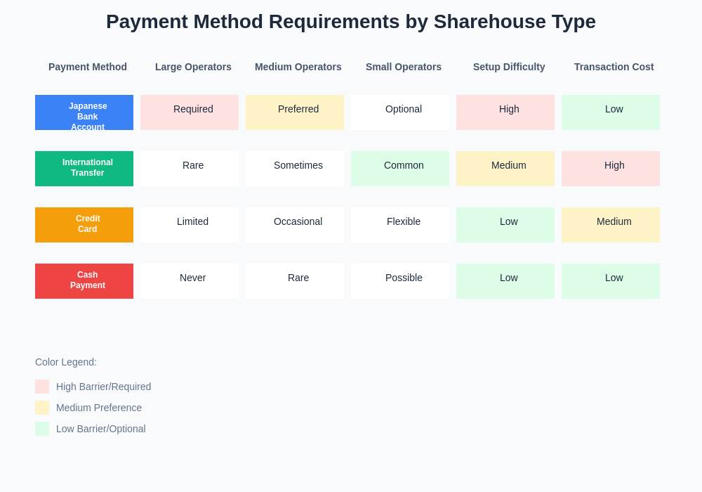Click the Credit Card method label
Image resolution: width=702 pixels, height=492 pixels.
(84, 225)
